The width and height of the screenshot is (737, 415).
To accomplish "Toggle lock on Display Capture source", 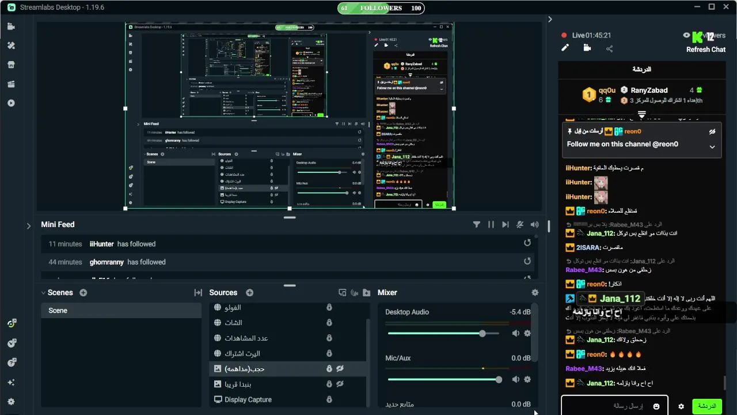I will click(x=329, y=399).
